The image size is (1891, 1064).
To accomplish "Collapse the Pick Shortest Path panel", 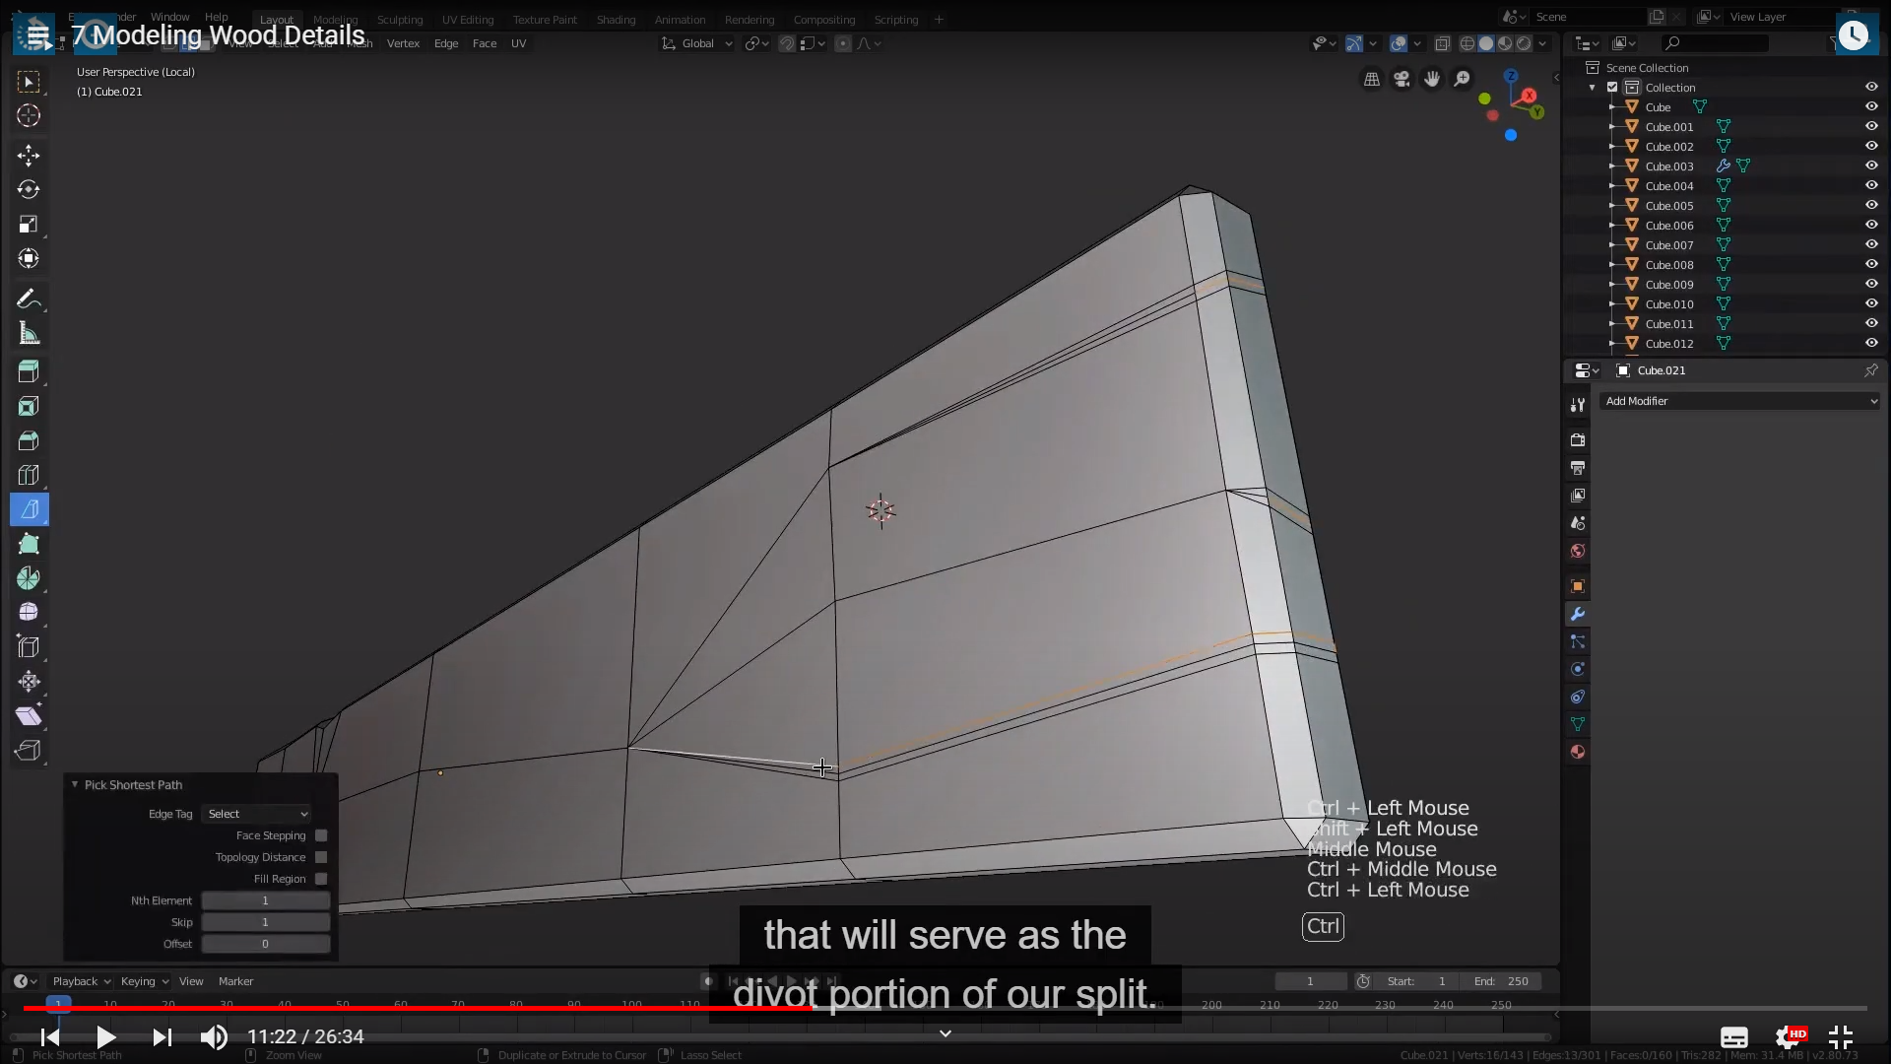I will (x=75, y=784).
